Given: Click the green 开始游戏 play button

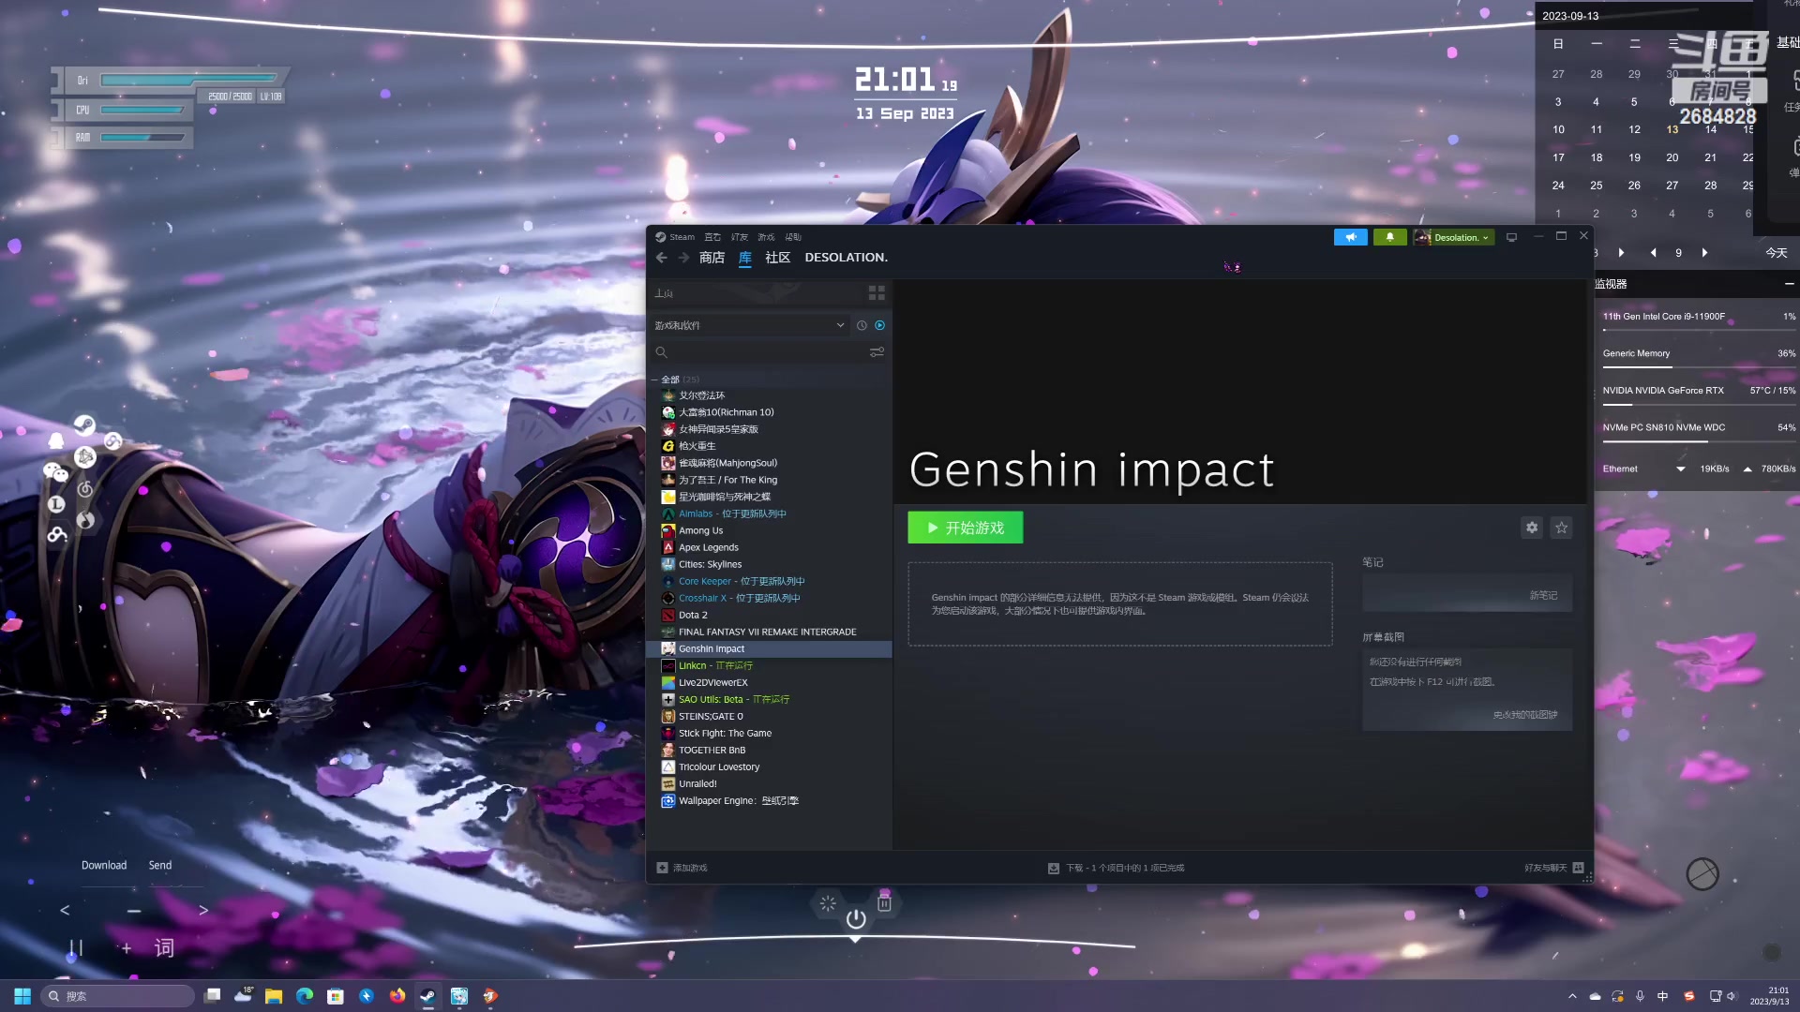Looking at the screenshot, I should click(x=965, y=528).
